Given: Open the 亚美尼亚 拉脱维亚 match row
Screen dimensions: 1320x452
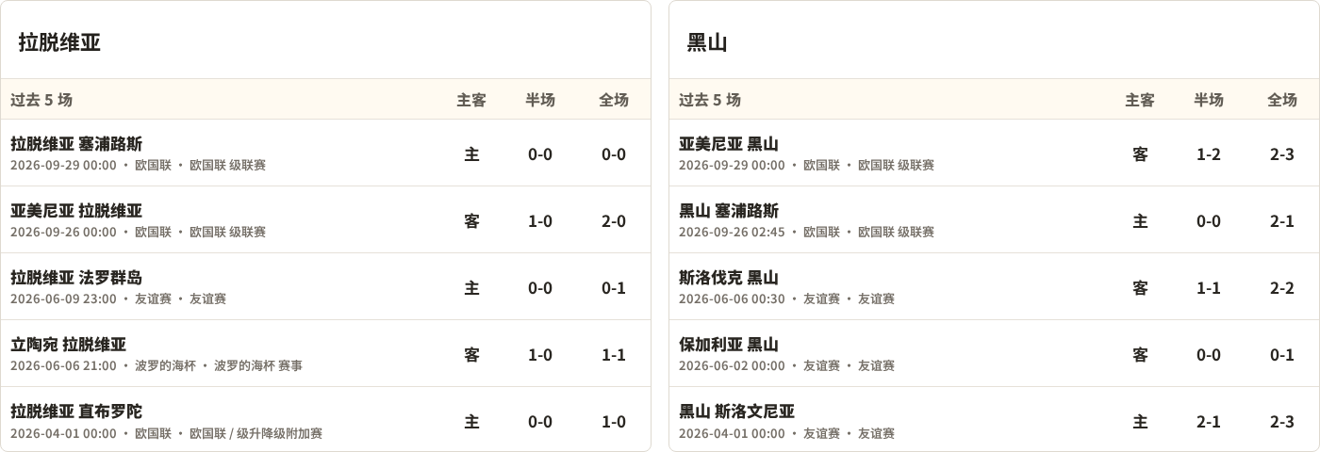Looking at the screenshot, I should 325,220.
